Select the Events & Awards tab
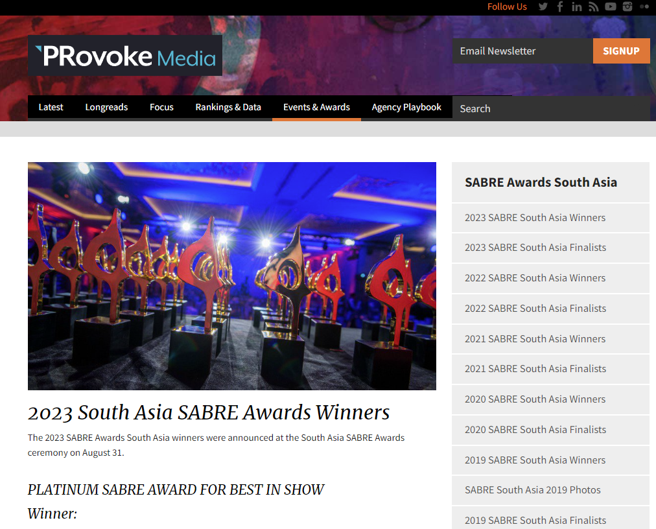Image resolution: width=656 pixels, height=529 pixels. 316,107
